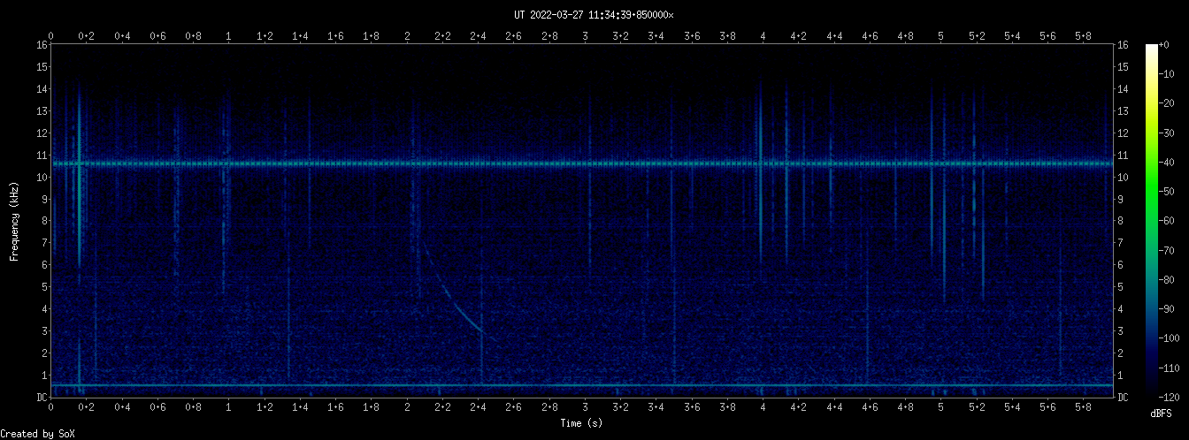1189x440 pixels.
Task: Click the 1.4 tick on the top time axis
Action: pos(301,35)
